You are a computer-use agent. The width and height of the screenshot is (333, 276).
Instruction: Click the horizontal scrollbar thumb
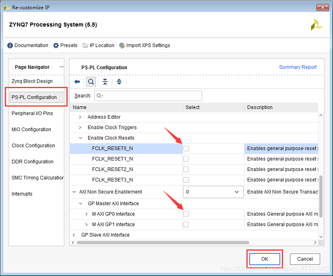tap(163, 243)
